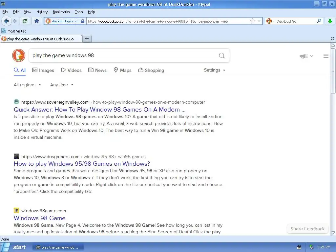Open the History menu
The image size is (336, 252).
pos(42,12)
